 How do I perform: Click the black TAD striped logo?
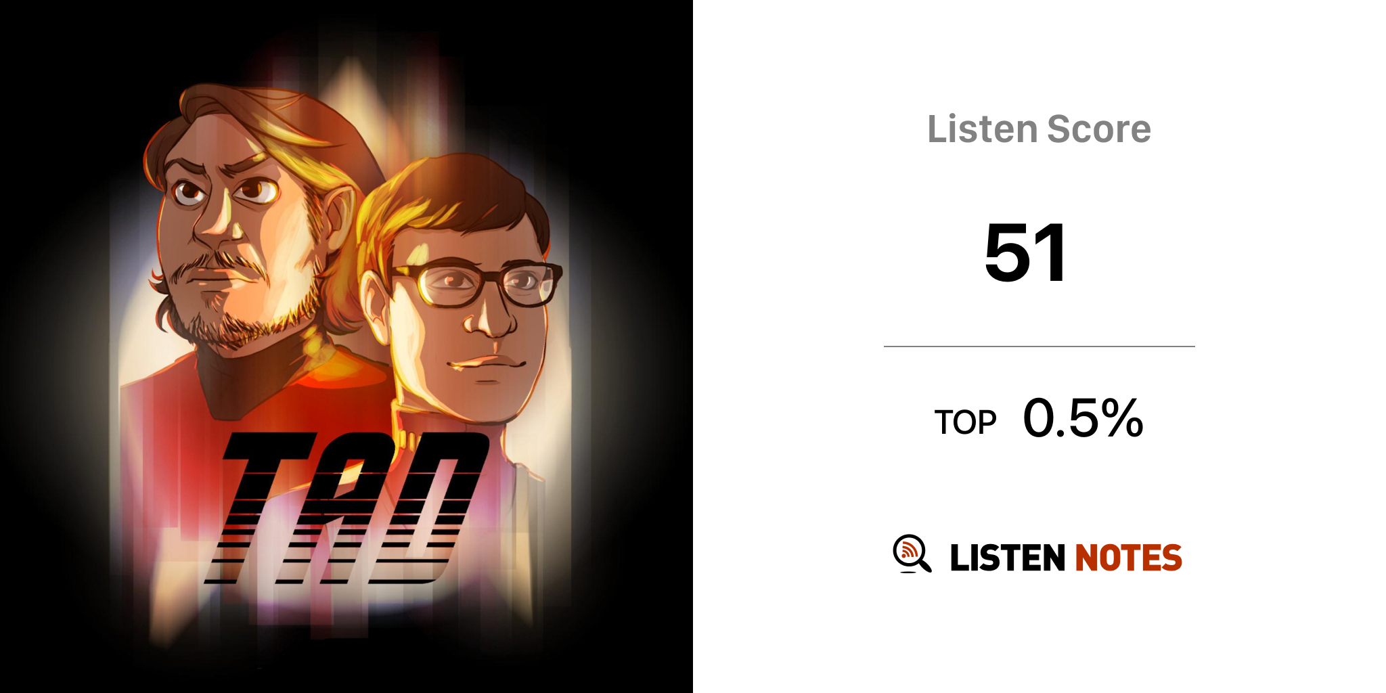coord(346,508)
